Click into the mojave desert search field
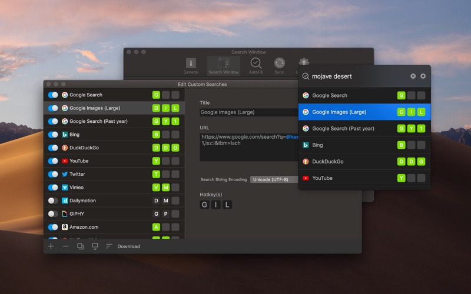 pyautogui.click(x=359, y=76)
